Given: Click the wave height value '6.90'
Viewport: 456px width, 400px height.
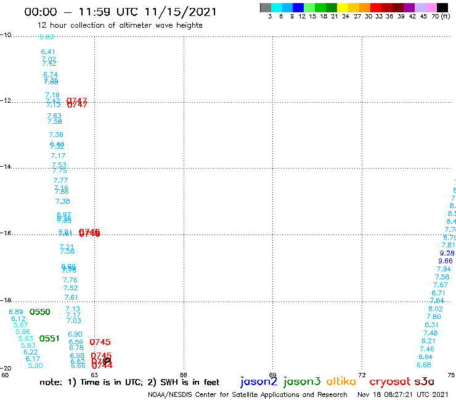Looking at the screenshot, I should pos(75,334).
